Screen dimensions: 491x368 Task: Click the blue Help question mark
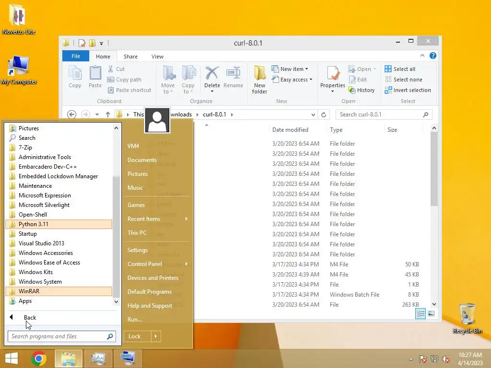(433, 56)
